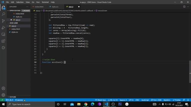Viewport: 191px width, 107px height.
Task: Open the notifications bell in status bar
Action: coord(188,100)
